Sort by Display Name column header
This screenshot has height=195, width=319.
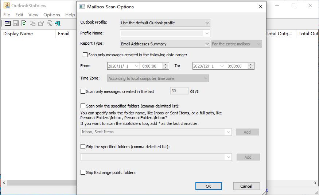28,34
